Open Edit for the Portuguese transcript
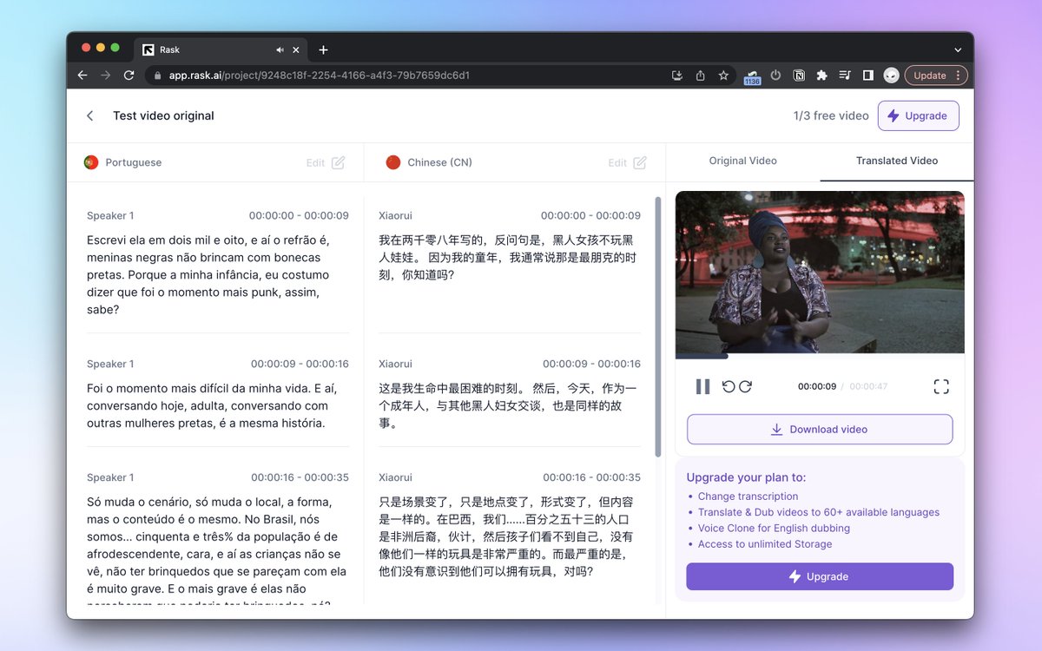1042x651 pixels. 326,162
